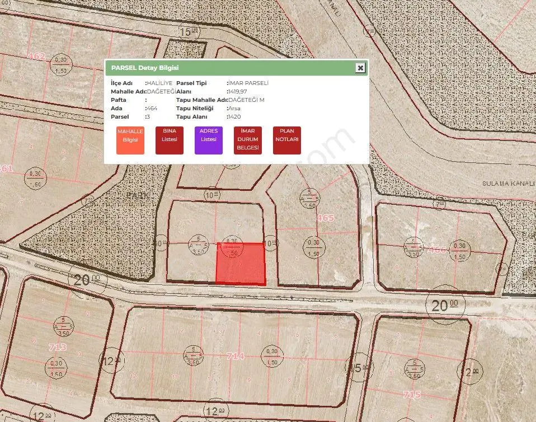Select block 466 label on map
Screen dimensions: 536x422
point(437,250)
